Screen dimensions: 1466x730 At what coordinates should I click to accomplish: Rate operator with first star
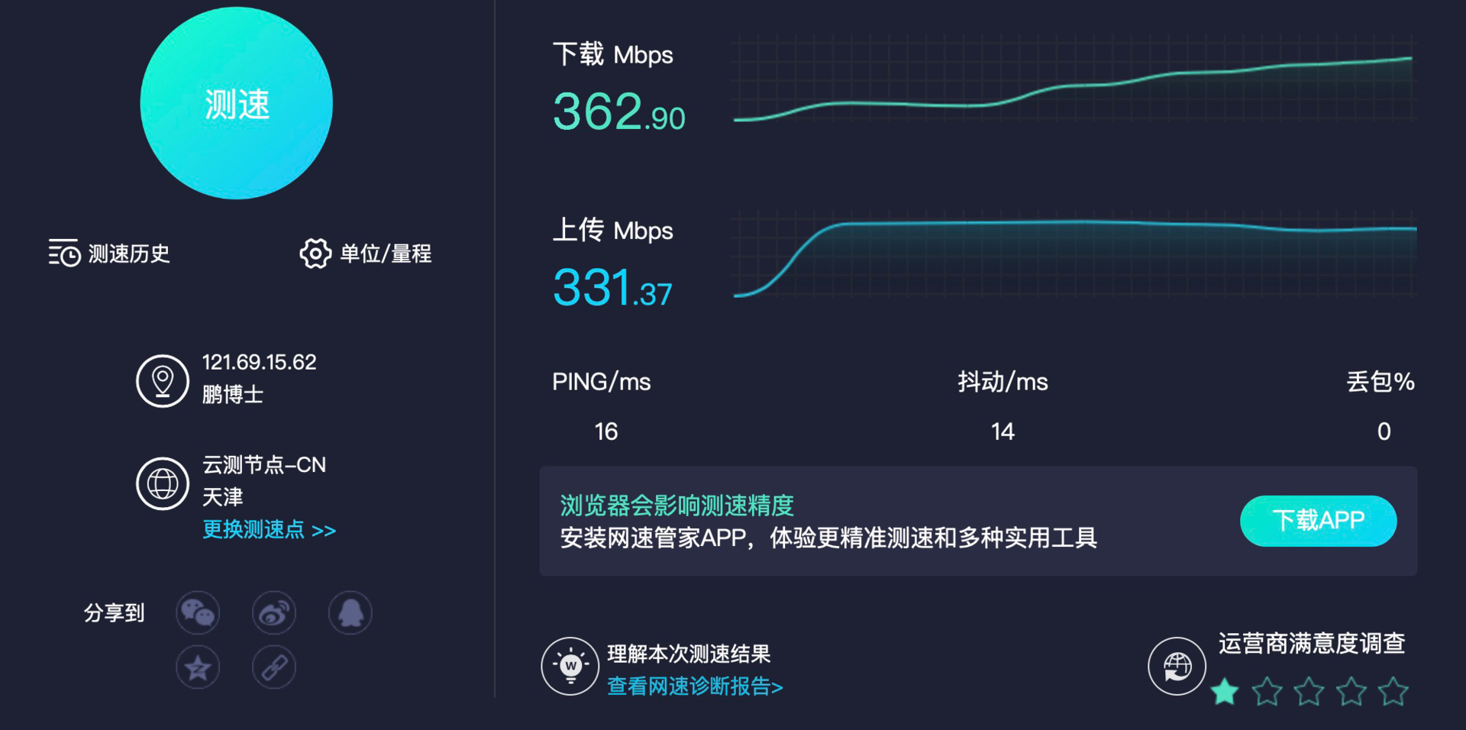point(1225,691)
